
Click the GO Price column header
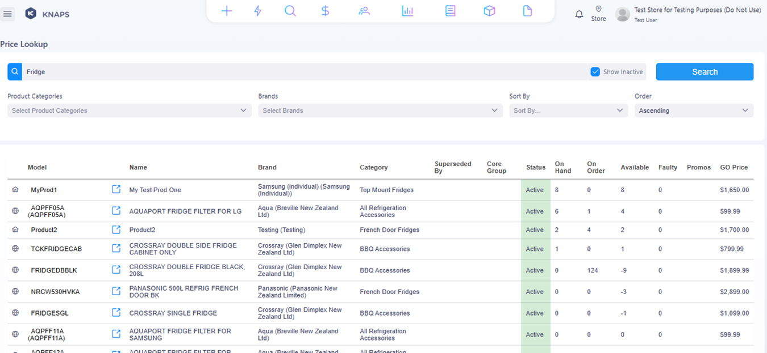[733, 168]
